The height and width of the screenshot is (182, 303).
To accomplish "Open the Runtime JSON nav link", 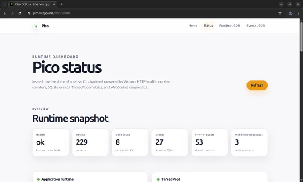I will tap(229, 26).
